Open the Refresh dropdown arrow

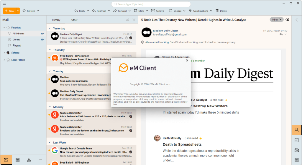[x=38, y=11]
